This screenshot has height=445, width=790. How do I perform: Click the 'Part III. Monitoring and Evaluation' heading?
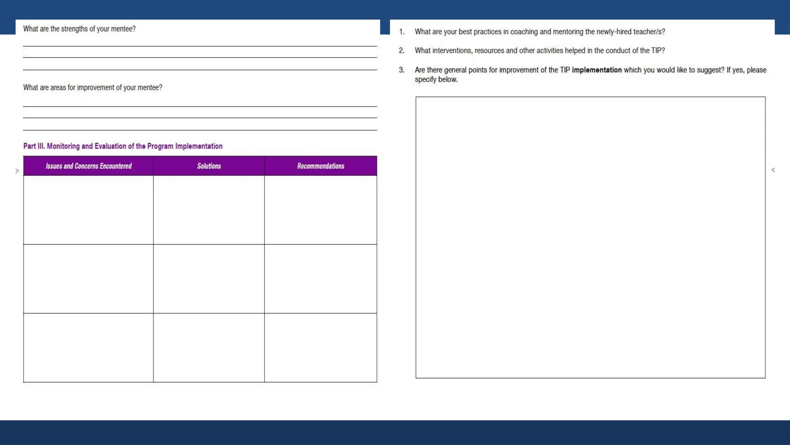pos(123,146)
